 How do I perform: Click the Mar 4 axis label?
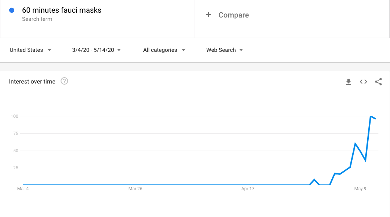pos(23,189)
